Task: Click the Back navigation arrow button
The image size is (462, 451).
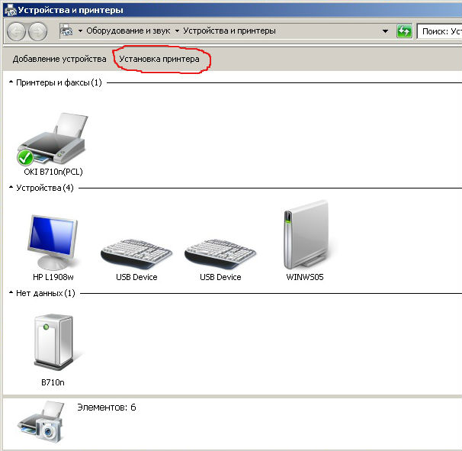Action: (16, 31)
